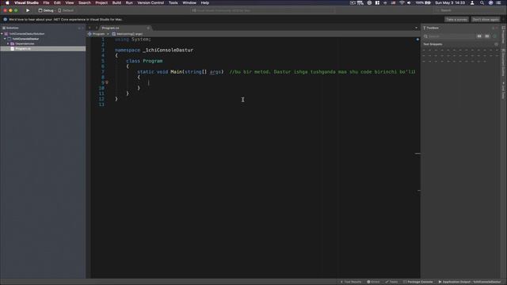507x285 pixels.
Task: Open the Window menu
Action: point(189,2)
